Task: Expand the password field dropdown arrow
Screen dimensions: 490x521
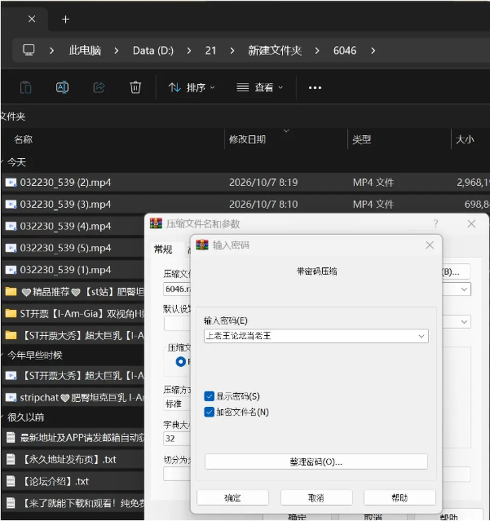Action: pos(421,336)
